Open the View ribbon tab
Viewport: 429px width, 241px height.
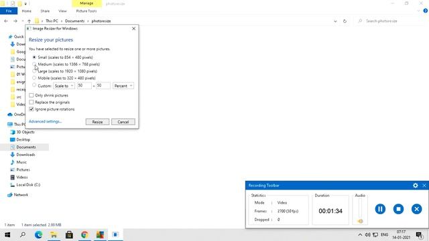pyautogui.click(x=62, y=11)
